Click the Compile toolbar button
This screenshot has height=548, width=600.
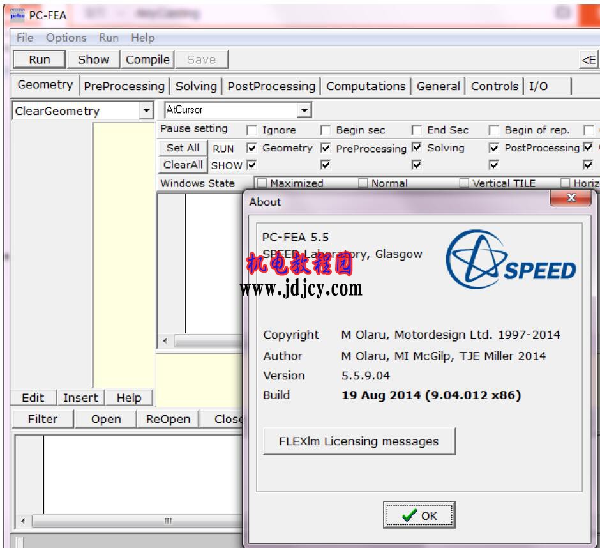(147, 60)
